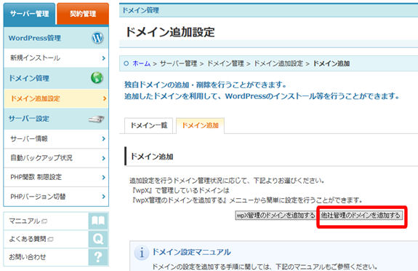Select the ドメイン追加 tab
Screen dimensions: 418x271
(200, 125)
